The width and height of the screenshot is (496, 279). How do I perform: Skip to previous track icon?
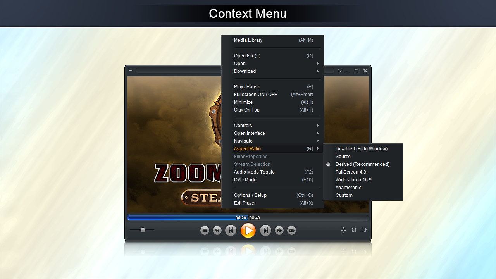tap(231, 231)
